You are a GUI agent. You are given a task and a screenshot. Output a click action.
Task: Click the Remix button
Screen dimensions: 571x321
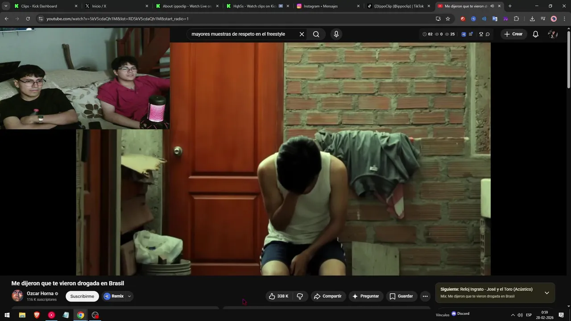pos(114,296)
